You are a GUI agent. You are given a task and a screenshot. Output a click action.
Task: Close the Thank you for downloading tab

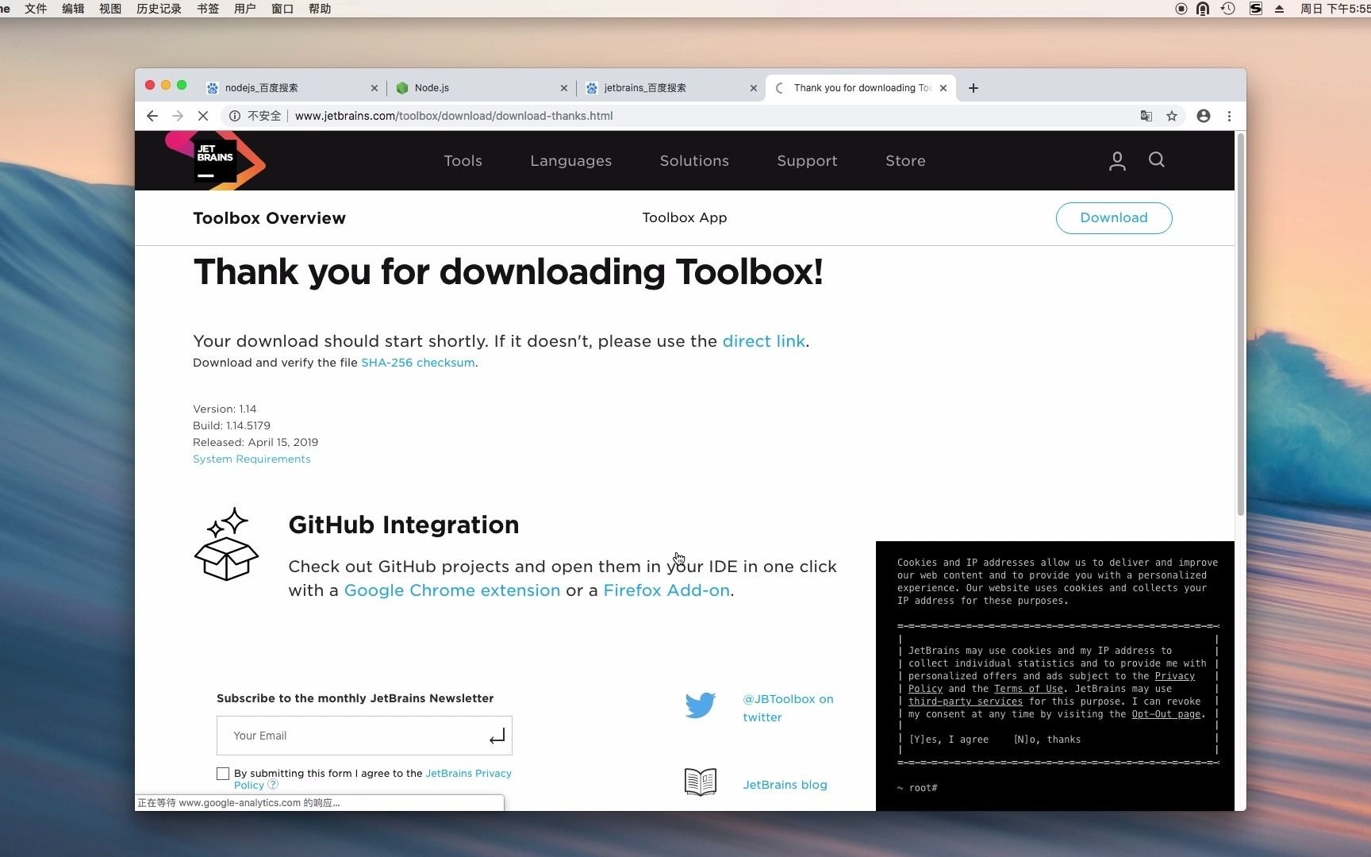click(943, 88)
